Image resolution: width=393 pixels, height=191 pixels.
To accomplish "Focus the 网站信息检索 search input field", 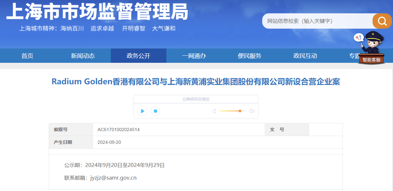I will [317, 21].
